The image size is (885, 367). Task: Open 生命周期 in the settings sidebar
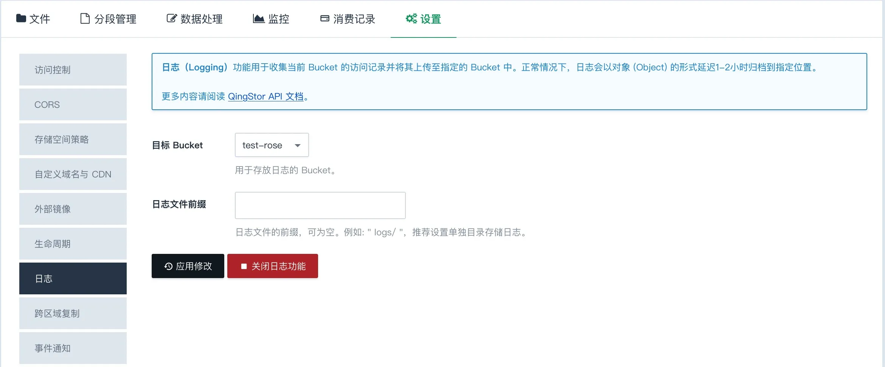tap(73, 244)
